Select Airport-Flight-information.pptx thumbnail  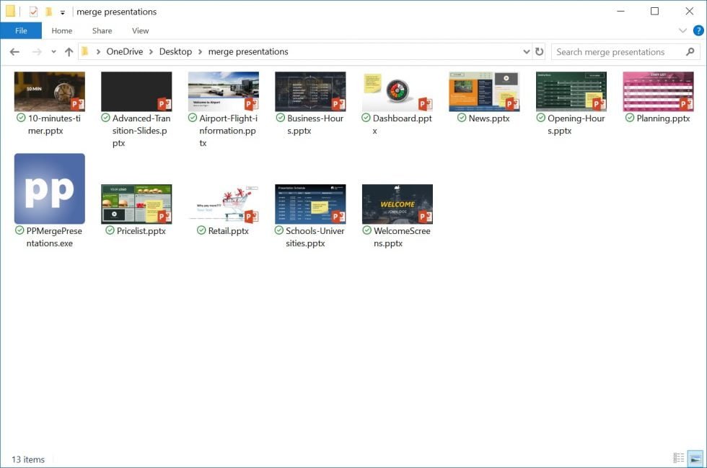pos(224,92)
